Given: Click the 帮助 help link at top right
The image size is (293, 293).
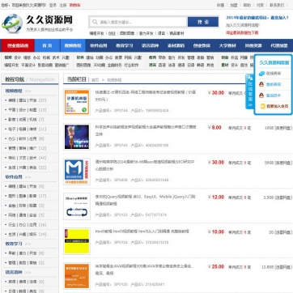Looking at the screenshot, I should [x=247, y=5].
